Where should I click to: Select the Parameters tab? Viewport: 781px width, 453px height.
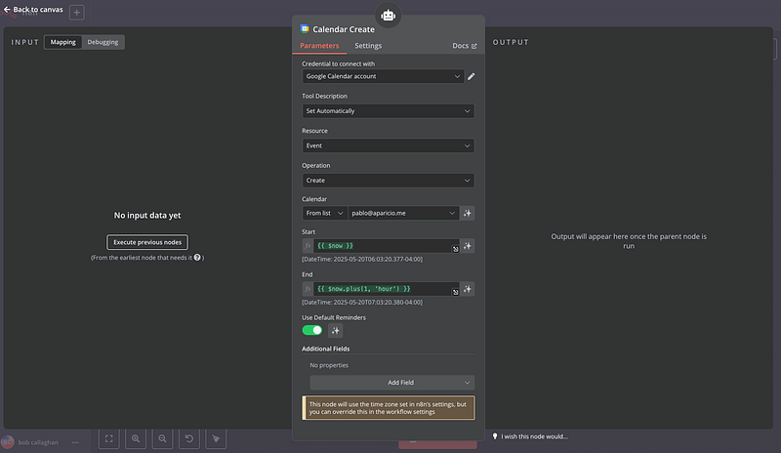[x=320, y=46]
